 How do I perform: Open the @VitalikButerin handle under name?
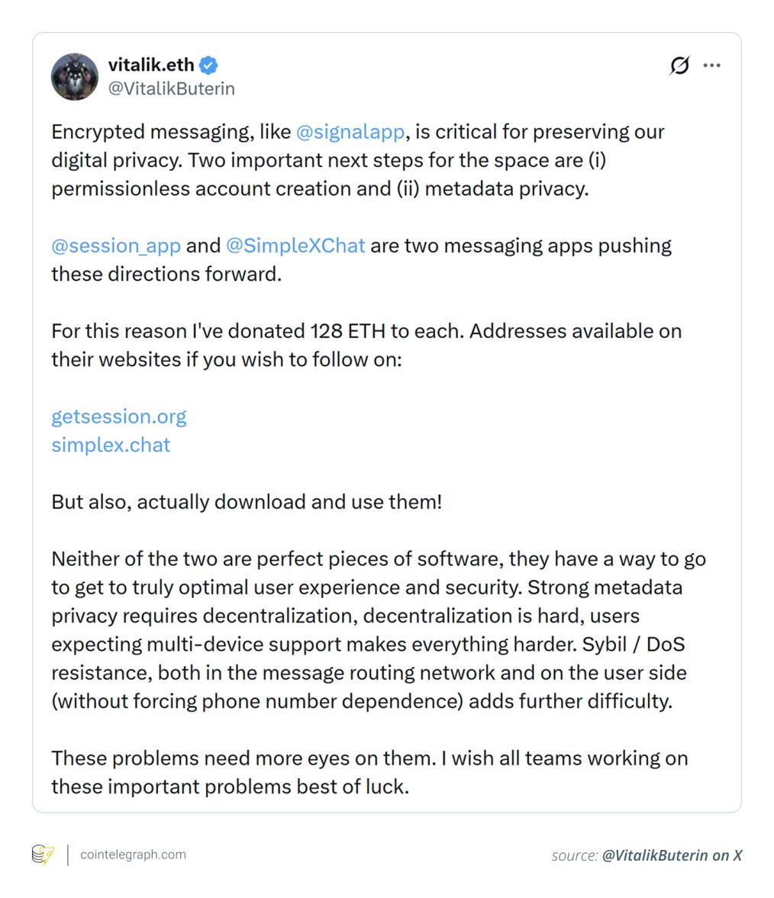pyautogui.click(x=171, y=89)
